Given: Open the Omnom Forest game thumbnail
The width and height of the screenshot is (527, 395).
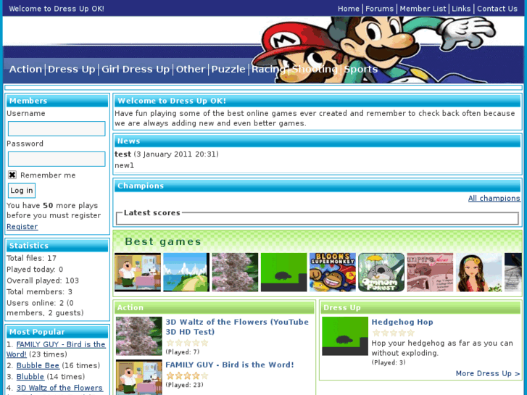Looking at the screenshot, I should pos(381,273).
